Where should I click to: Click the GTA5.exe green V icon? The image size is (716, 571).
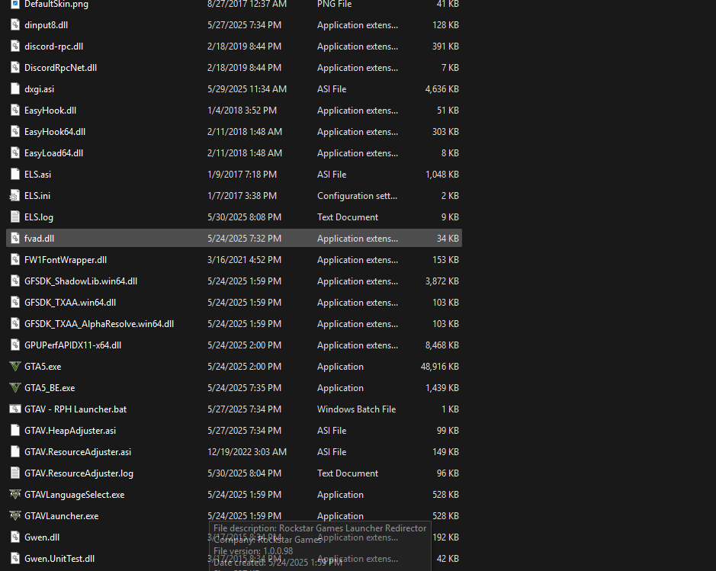15,367
